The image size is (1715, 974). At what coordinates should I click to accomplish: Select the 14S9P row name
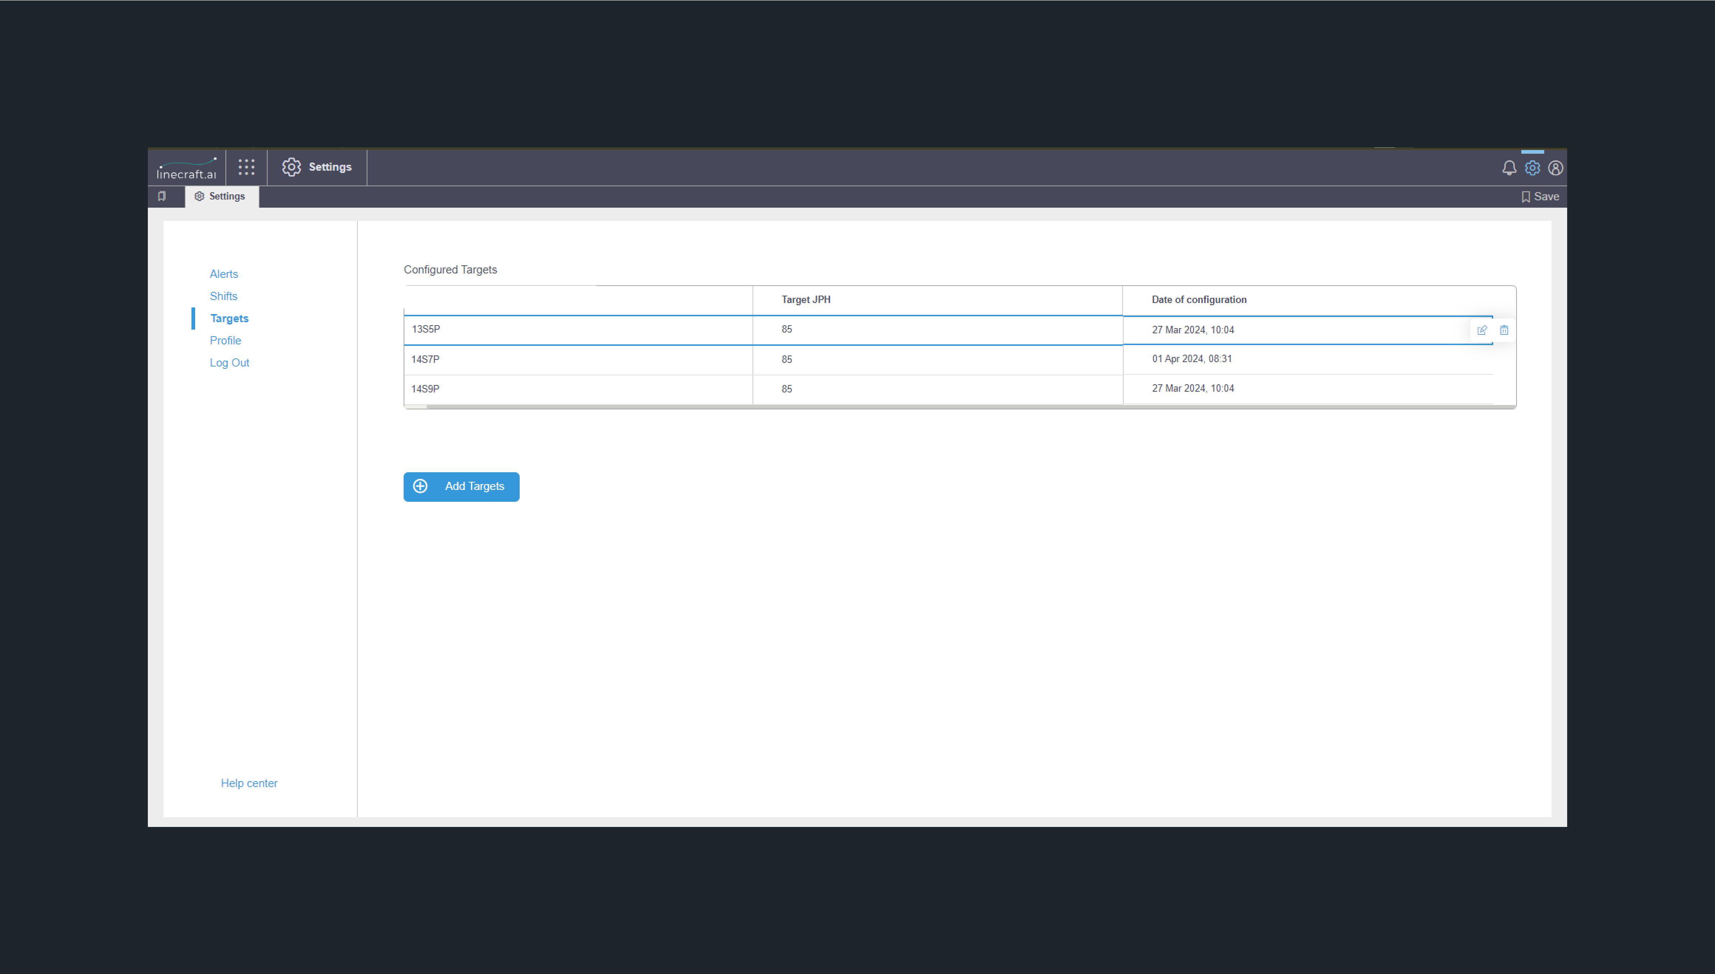(x=425, y=389)
